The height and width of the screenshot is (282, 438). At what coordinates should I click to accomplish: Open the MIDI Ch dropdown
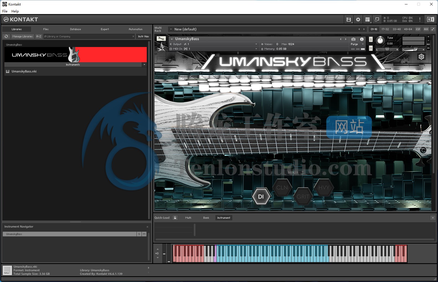256,49
